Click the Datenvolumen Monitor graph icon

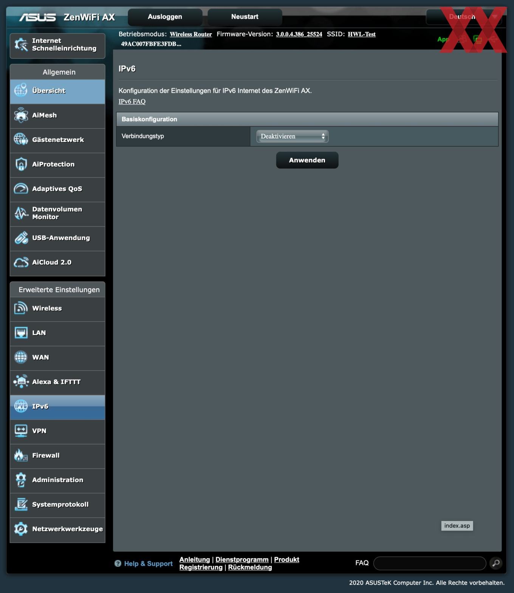21,213
